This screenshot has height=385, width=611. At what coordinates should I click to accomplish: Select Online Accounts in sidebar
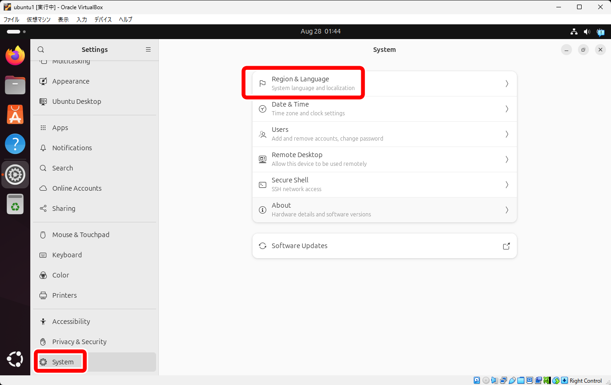95,188
